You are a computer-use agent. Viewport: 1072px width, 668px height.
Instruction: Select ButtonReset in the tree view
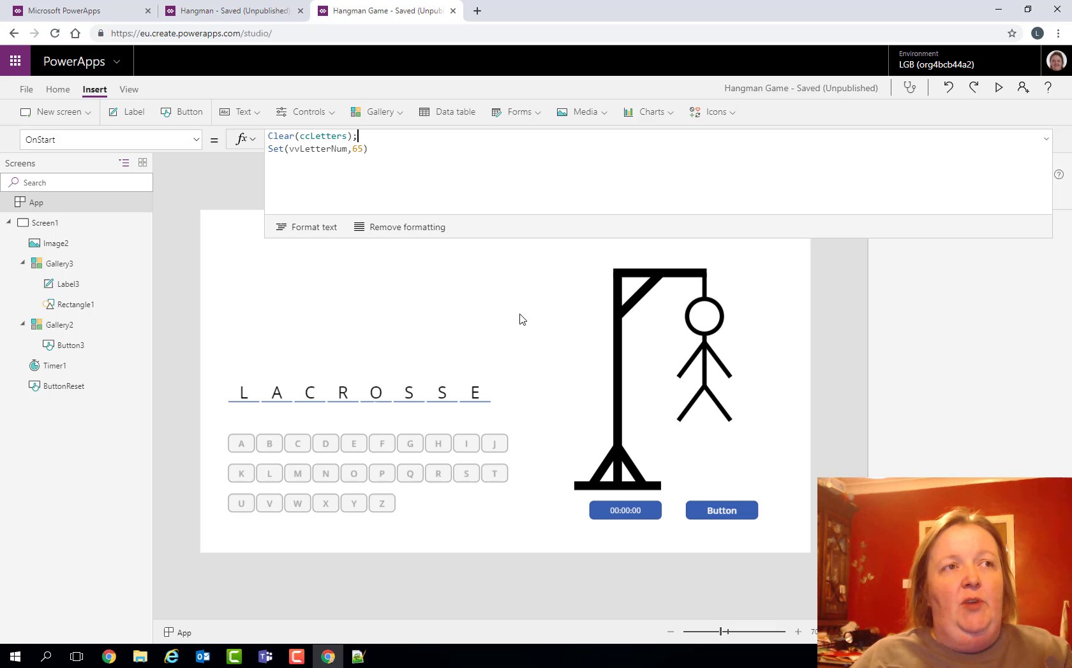tap(63, 386)
